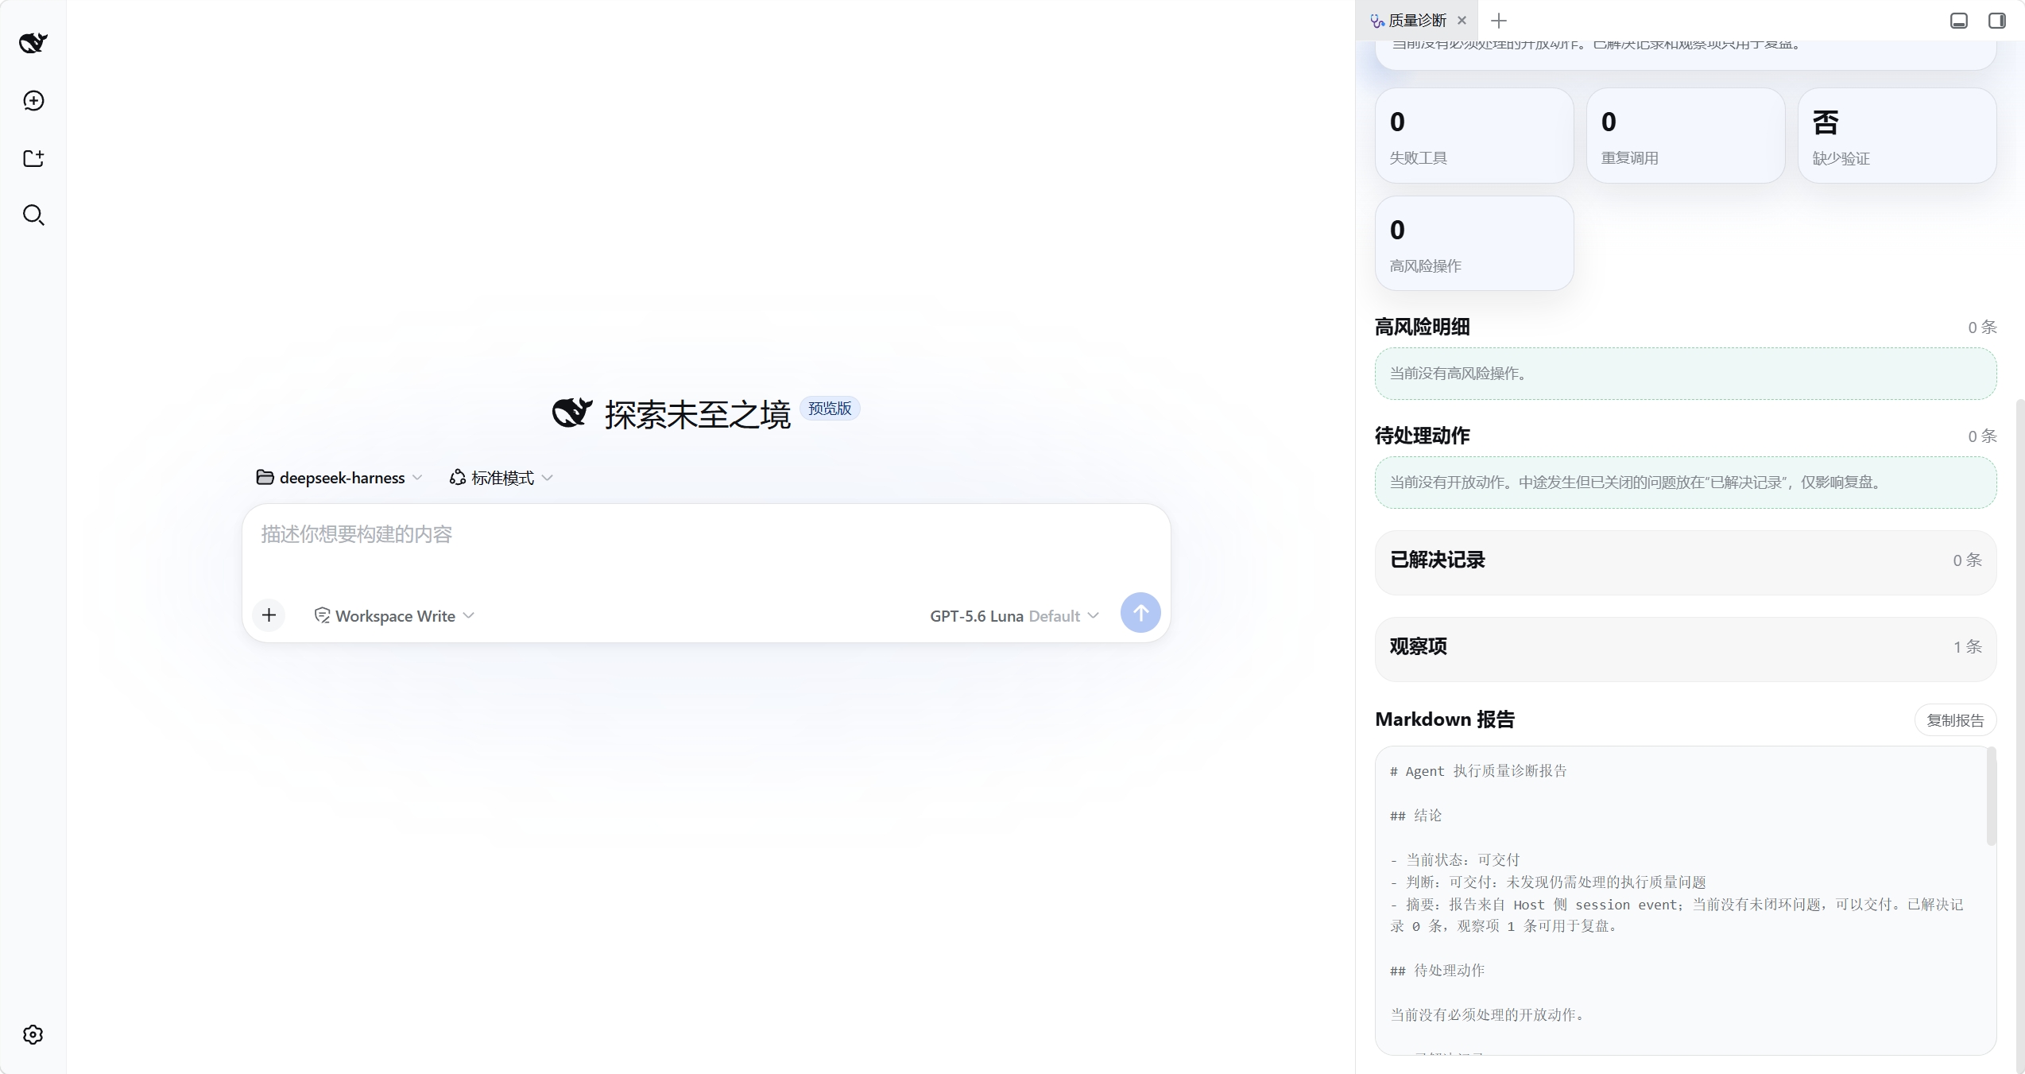The height and width of the screenshot is (1074, 2025).
Task: Click the 预览版 badge
Action: (830, 408)
